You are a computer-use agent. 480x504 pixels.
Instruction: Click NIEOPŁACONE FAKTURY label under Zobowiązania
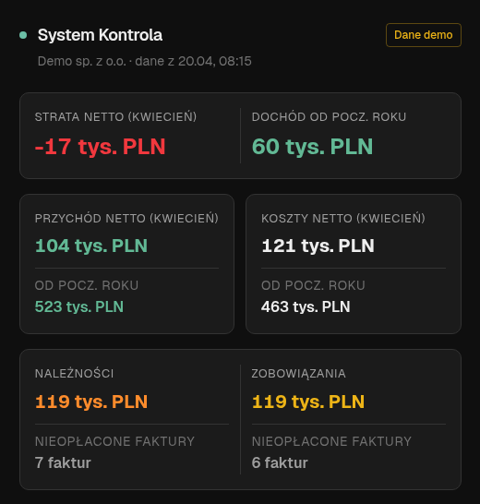pos(331,441)
